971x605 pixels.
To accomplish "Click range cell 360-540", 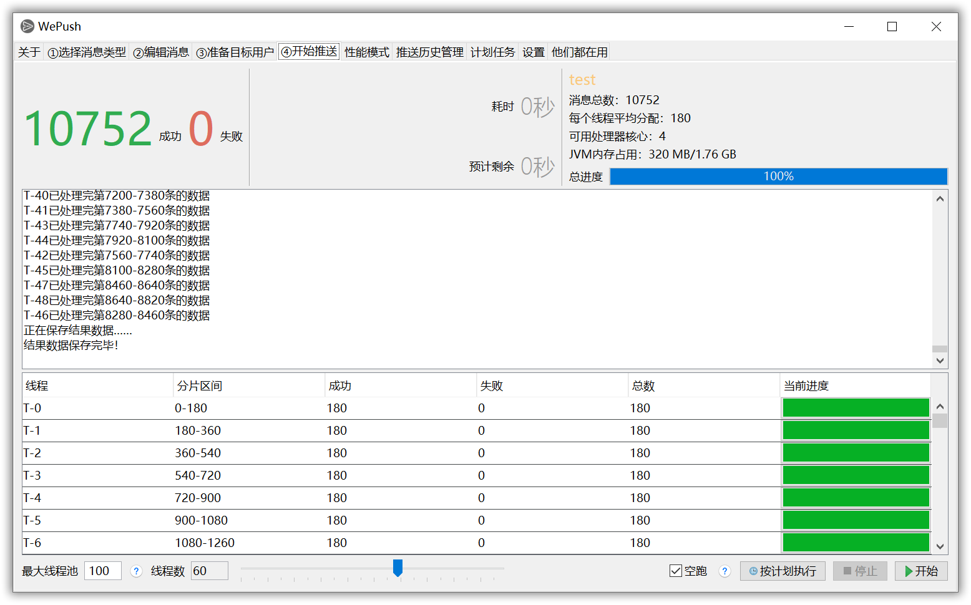I will coord(249,453).
